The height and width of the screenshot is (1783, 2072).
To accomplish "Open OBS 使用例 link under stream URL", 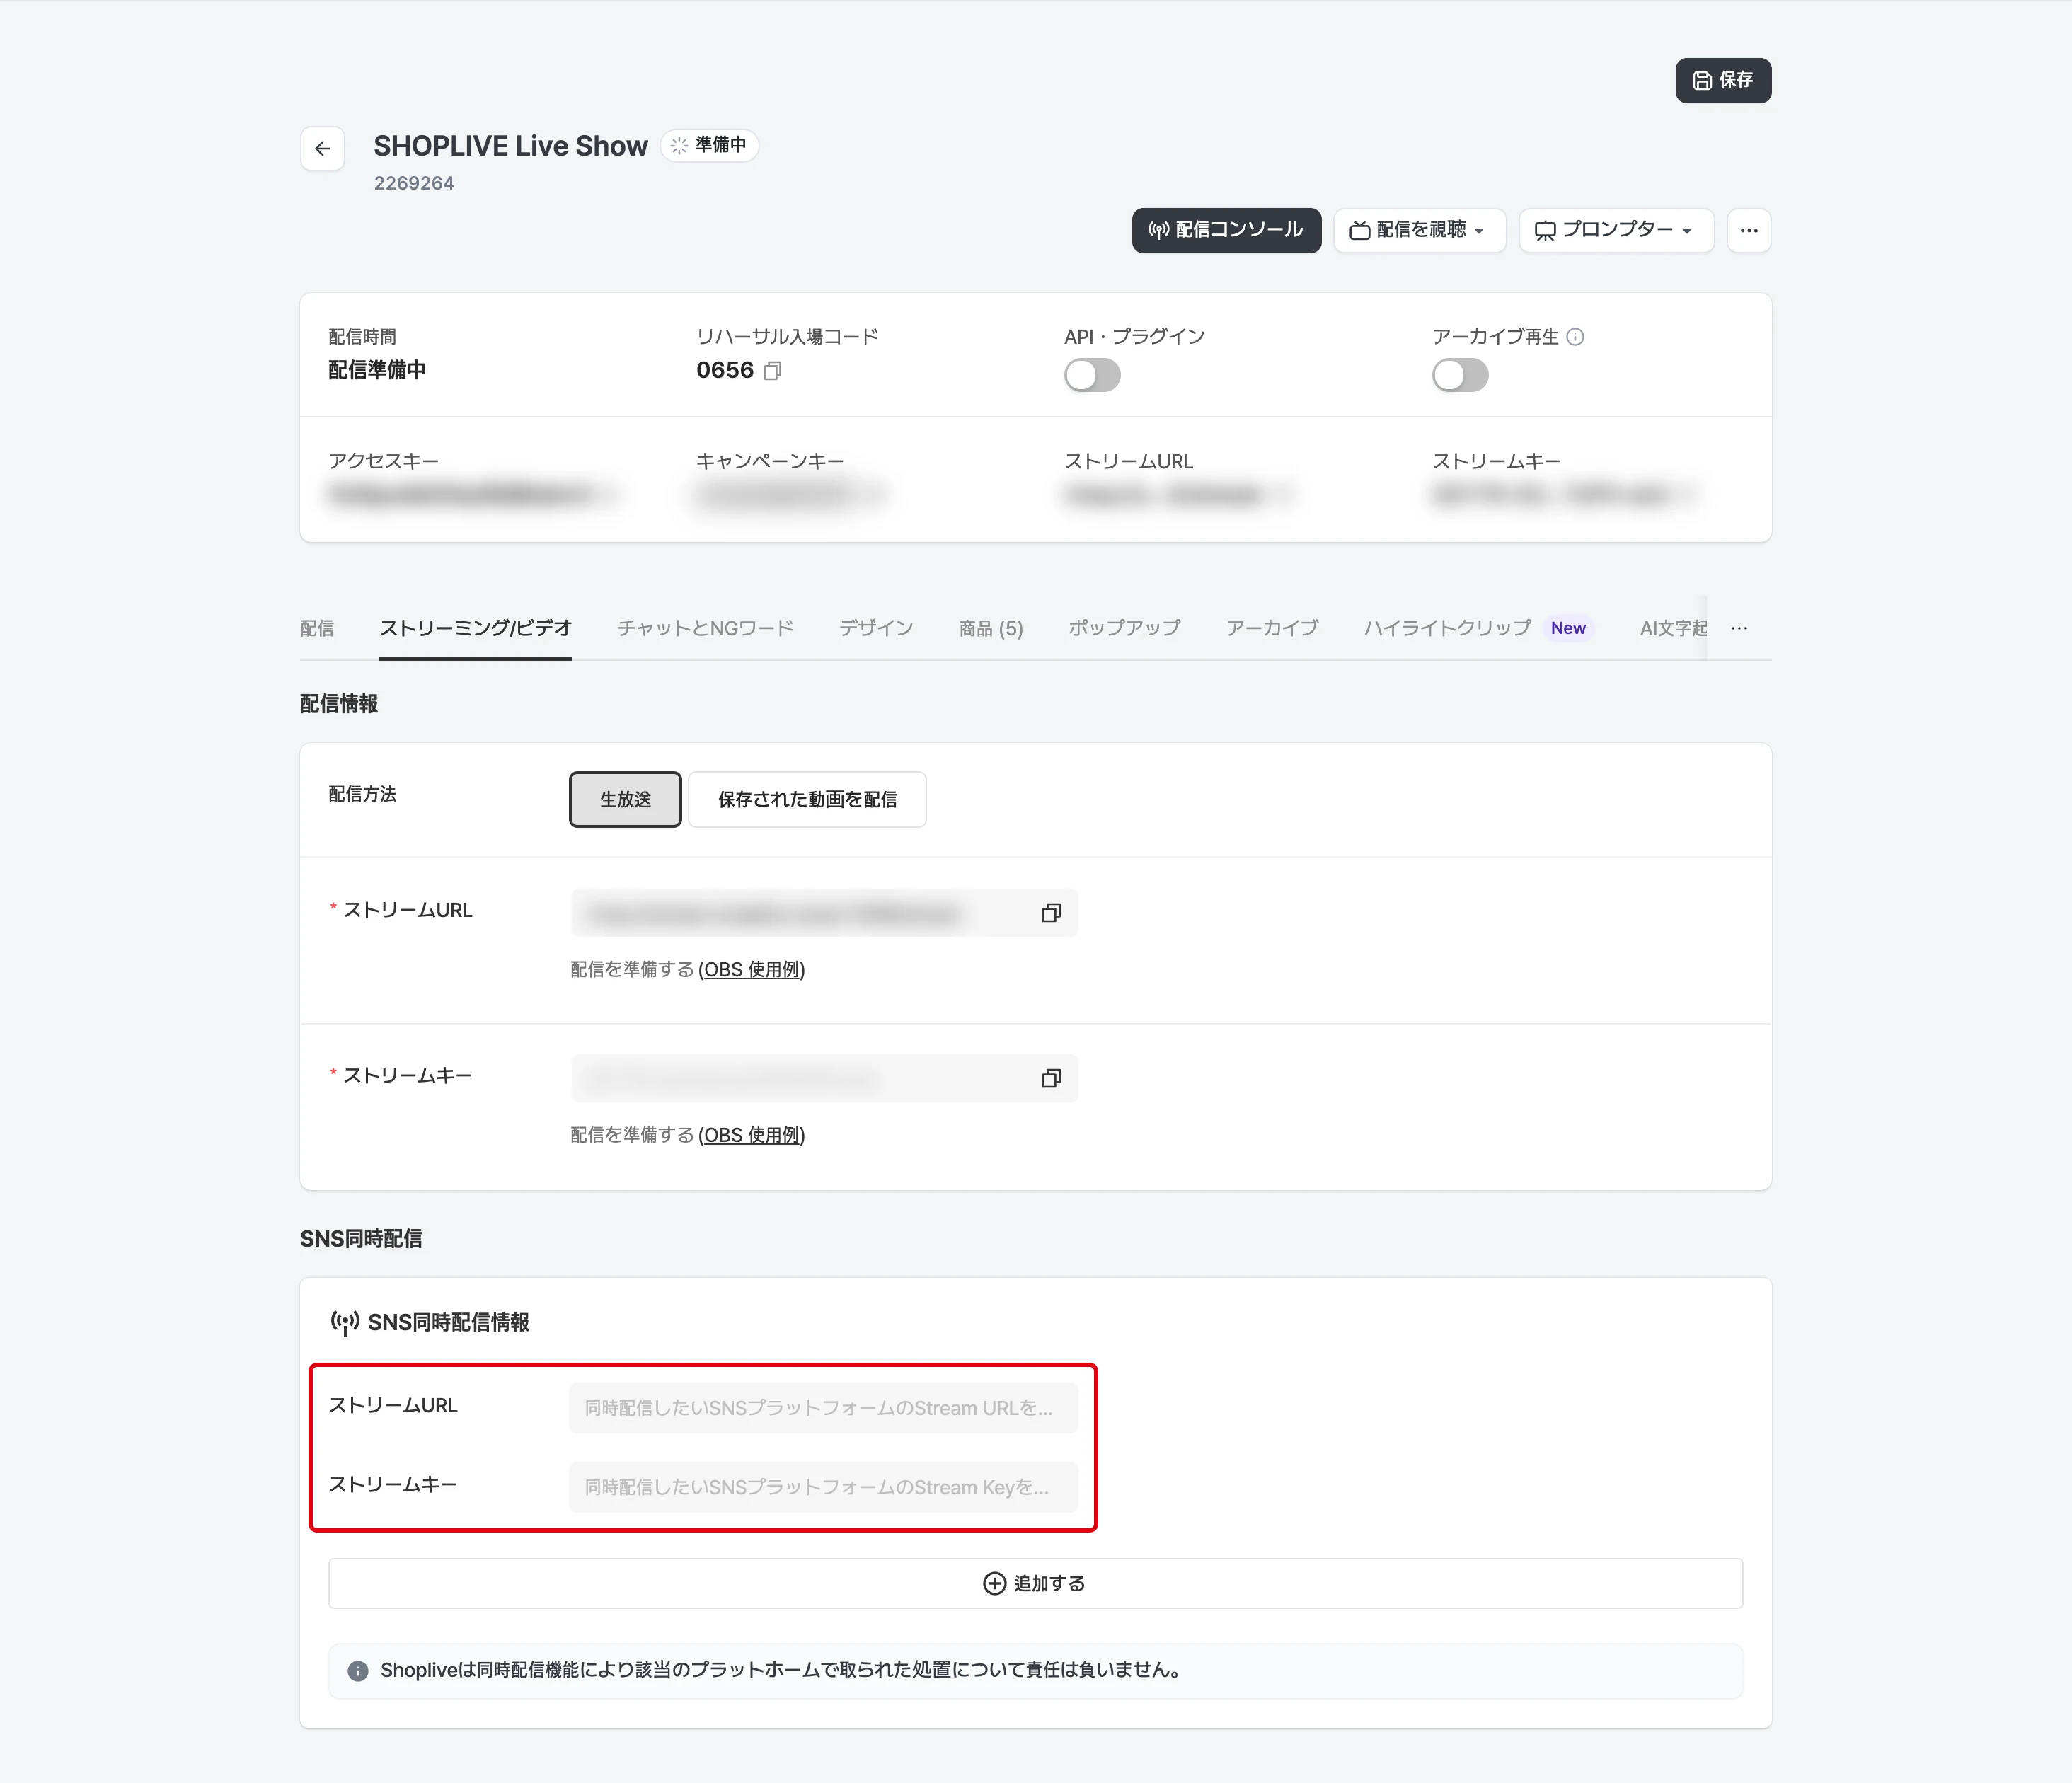I will [751, 970].
